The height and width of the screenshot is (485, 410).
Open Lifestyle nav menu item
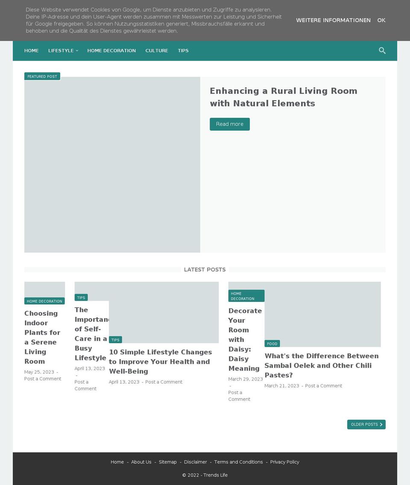[61, 50]
